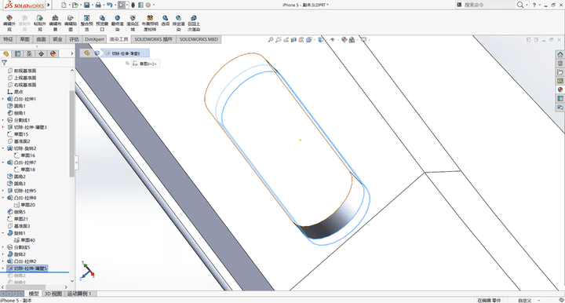Switch to FeatureManager design tree tab icon
Screen dimensions: 565x303
pyautogui.click(x=6, y=53)
